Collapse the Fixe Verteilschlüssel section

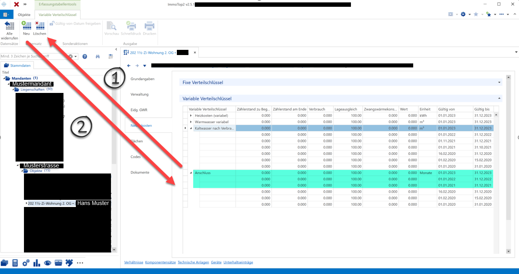click(499, 83)
